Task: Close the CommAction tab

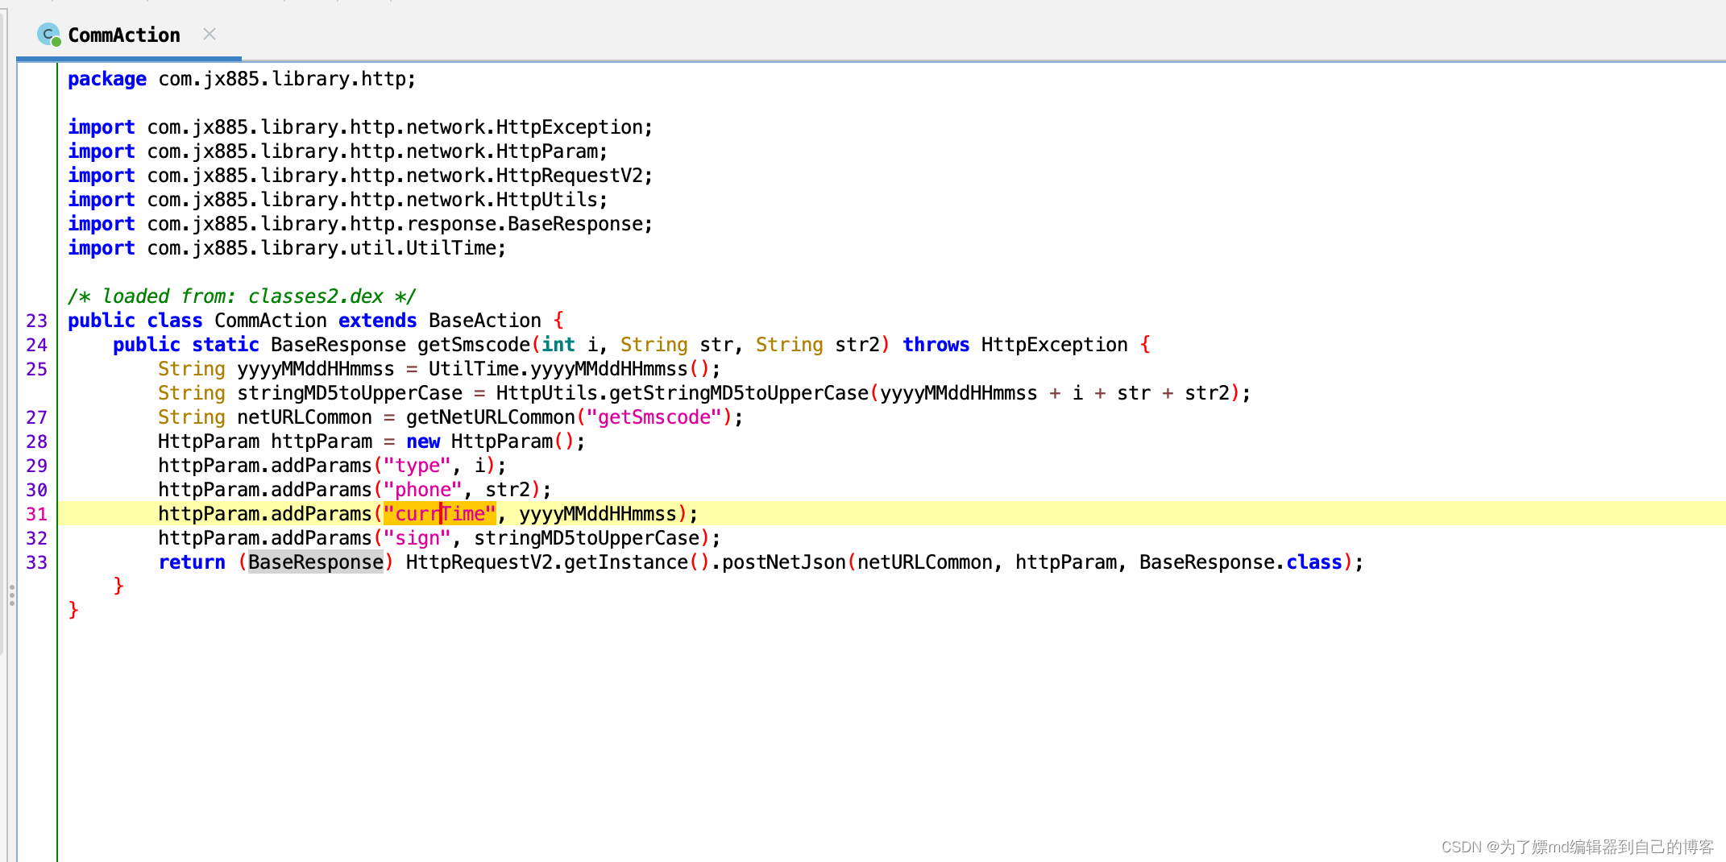Action: pos(210,34)
